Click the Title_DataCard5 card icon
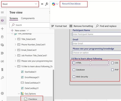 tap(19, 39)
